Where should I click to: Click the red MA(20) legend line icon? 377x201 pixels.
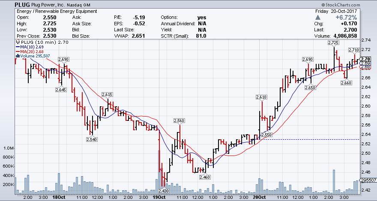click(18, 52)
